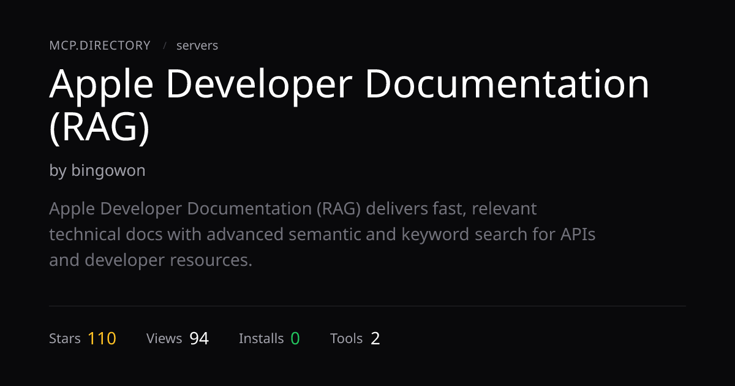This screenshot has height=386, width=735.
Task: Click the Tools count 2
Action: click(375, 338)
